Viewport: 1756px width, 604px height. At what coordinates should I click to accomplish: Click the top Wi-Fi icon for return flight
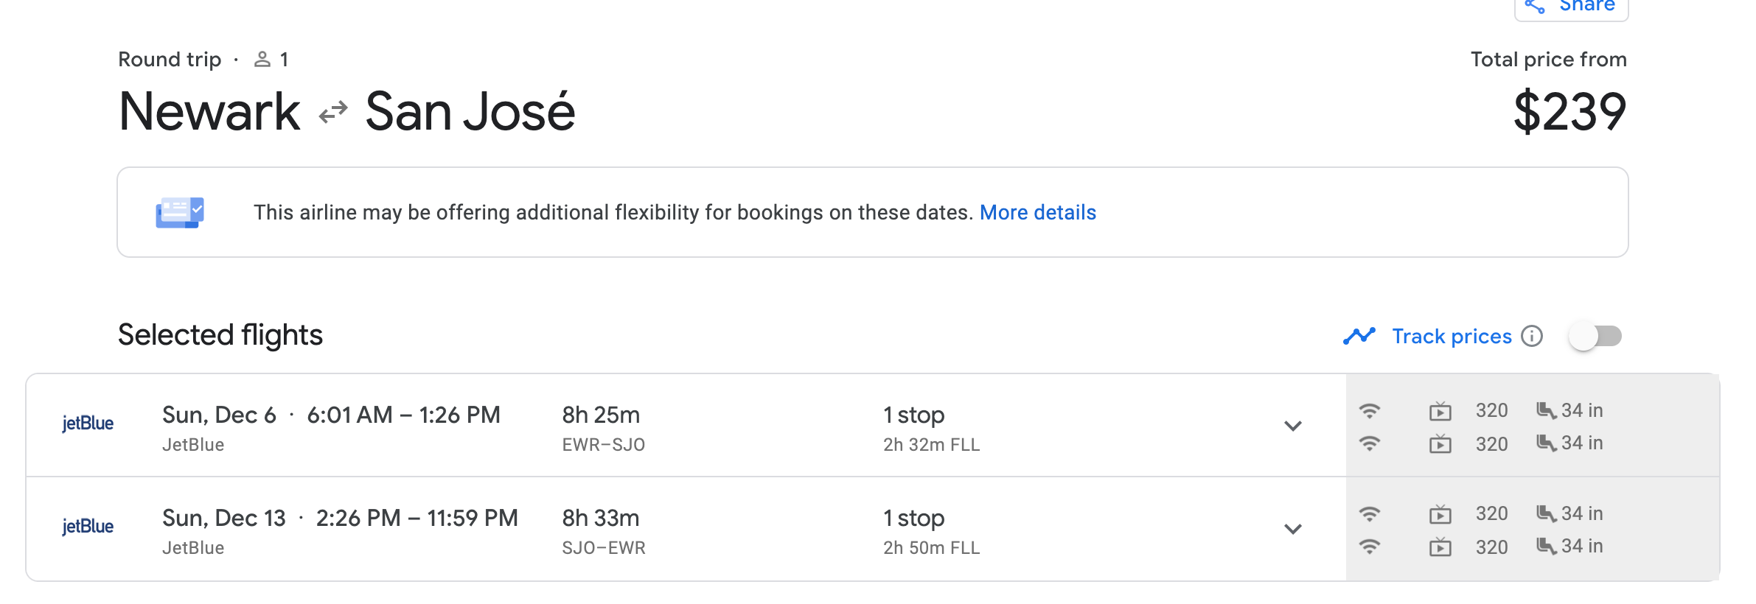(1369, 513)
